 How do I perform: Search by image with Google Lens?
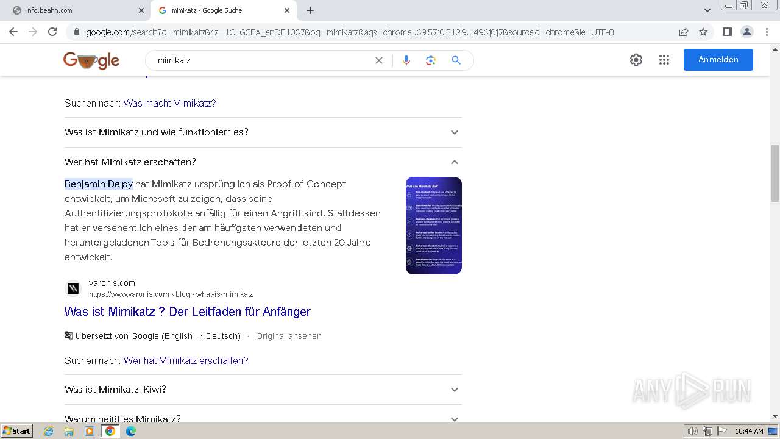[431, 60]
